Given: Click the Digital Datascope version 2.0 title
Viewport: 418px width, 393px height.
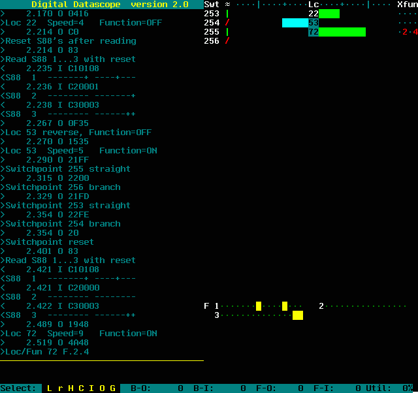Looking at the screenshot, I should (110, 5).
